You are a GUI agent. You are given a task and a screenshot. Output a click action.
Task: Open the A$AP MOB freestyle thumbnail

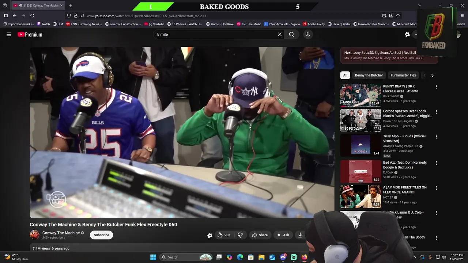361,196
